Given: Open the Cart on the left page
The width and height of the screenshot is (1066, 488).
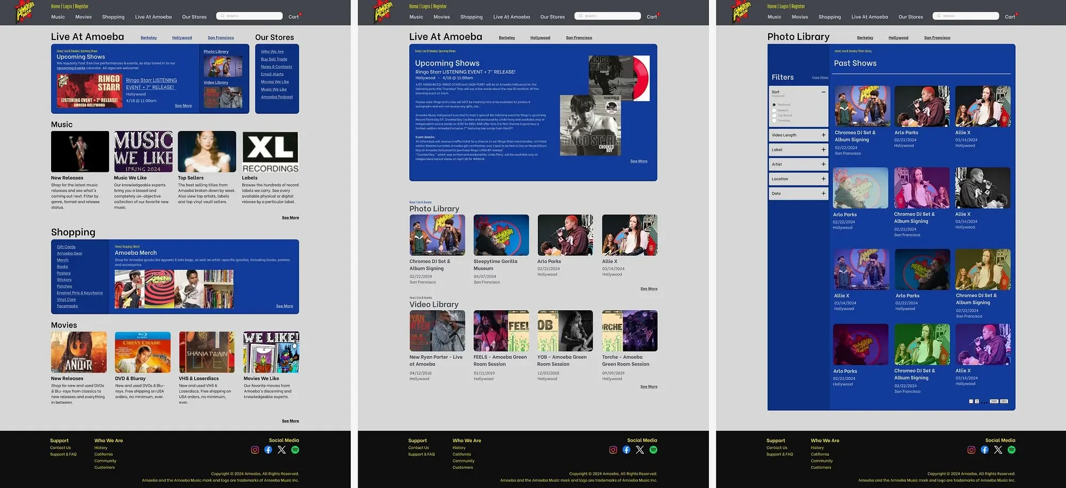Looking at the screenshot, I should pyautogui.click(x=294, y=17).
